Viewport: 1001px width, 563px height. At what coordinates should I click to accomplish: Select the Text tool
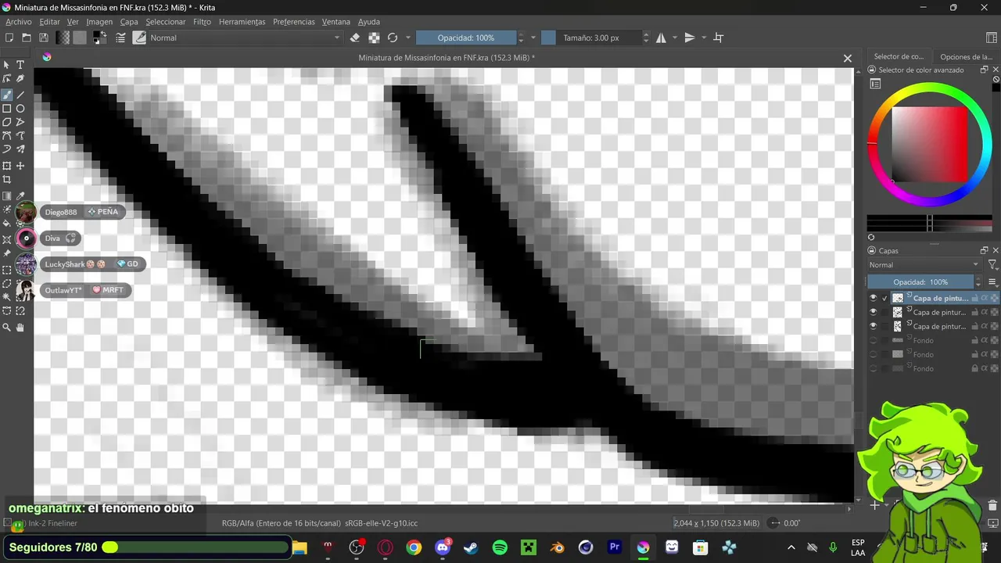pyautogui.click(x=20, y=65)
